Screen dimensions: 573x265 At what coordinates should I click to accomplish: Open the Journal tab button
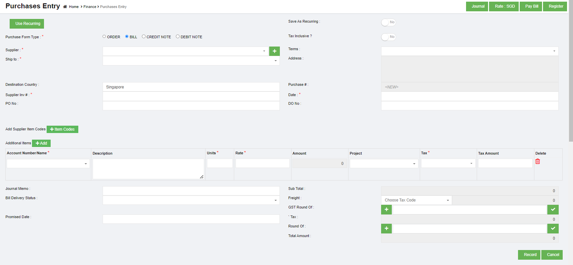click(477, 6)
